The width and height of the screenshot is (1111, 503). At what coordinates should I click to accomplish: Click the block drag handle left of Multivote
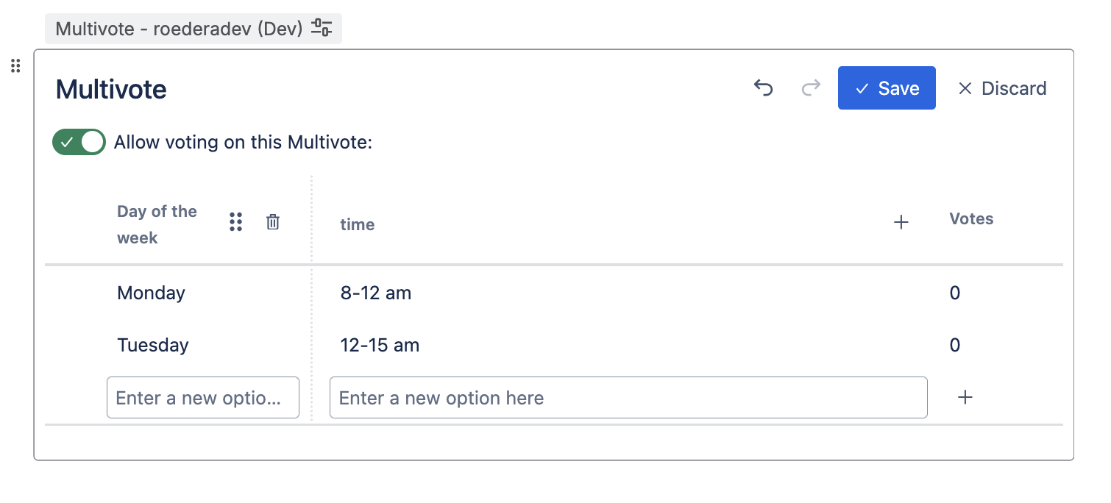[15, 66]
